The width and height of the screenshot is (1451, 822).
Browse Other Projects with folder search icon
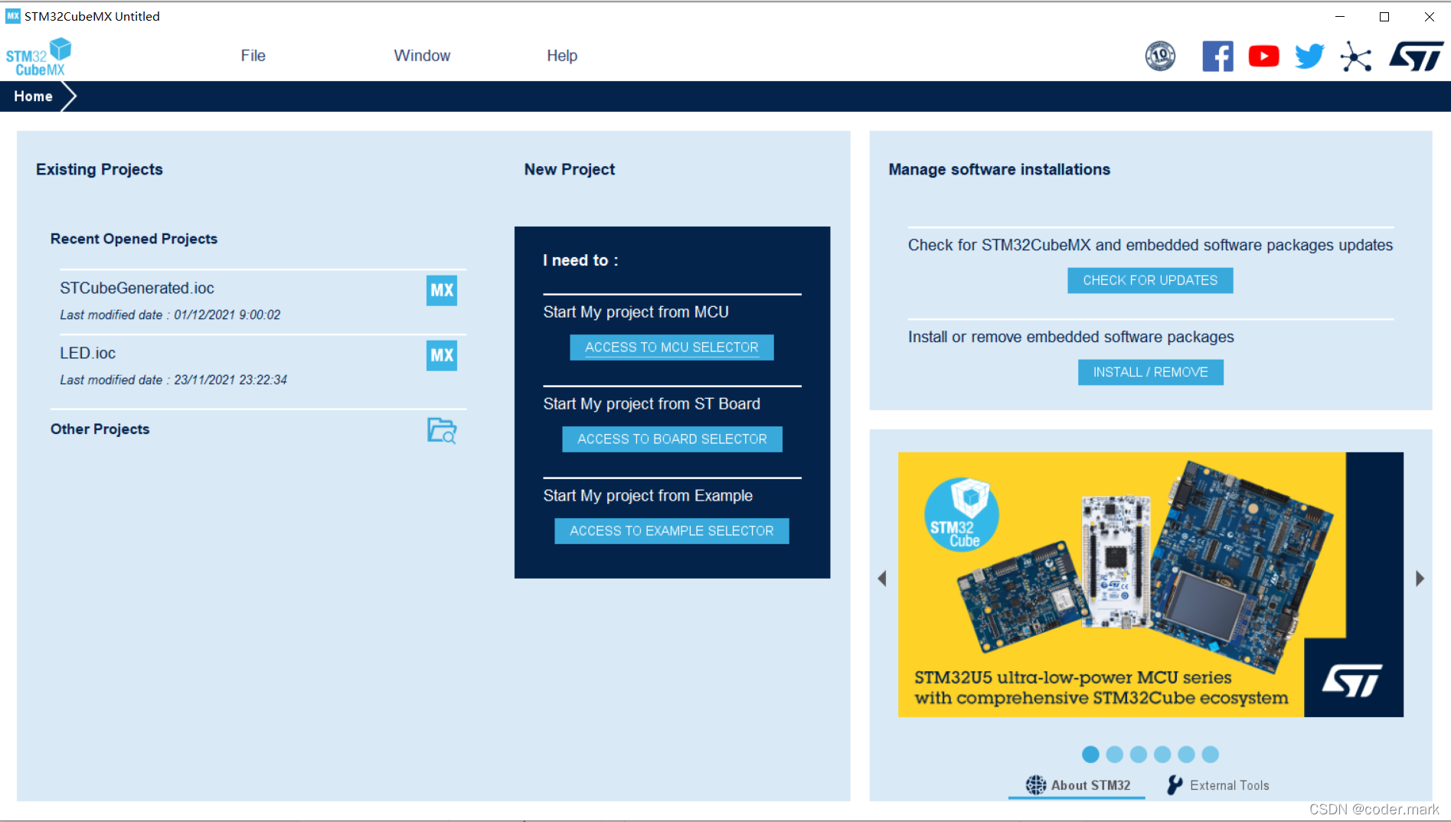click(442, 430)
